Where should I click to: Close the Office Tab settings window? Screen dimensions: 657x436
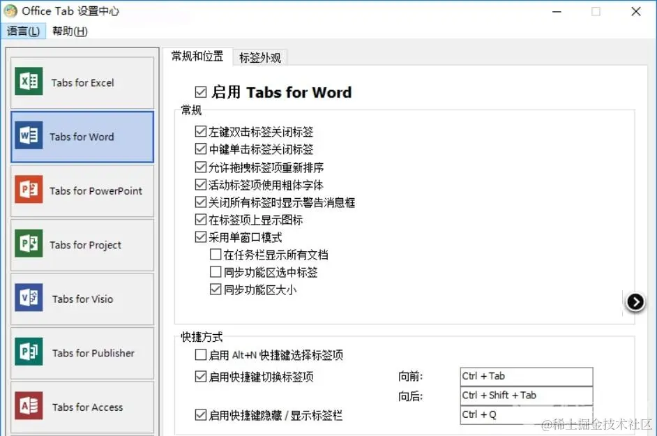click(636, 12)
